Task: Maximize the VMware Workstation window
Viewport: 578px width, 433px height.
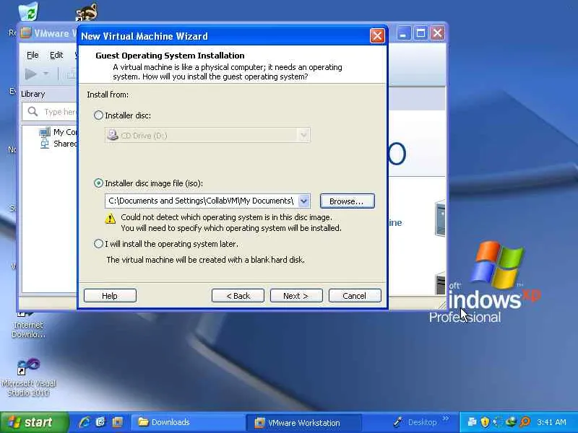Action: click(420, 33)
